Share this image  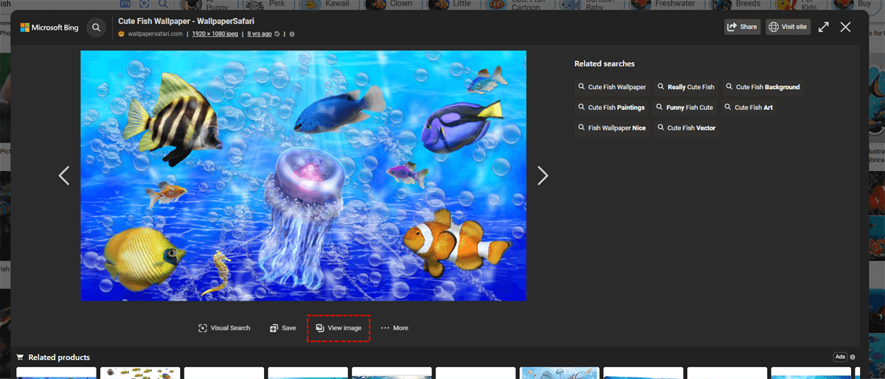point(742,27)
